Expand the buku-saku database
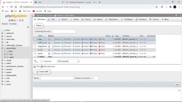 point(2,39)
